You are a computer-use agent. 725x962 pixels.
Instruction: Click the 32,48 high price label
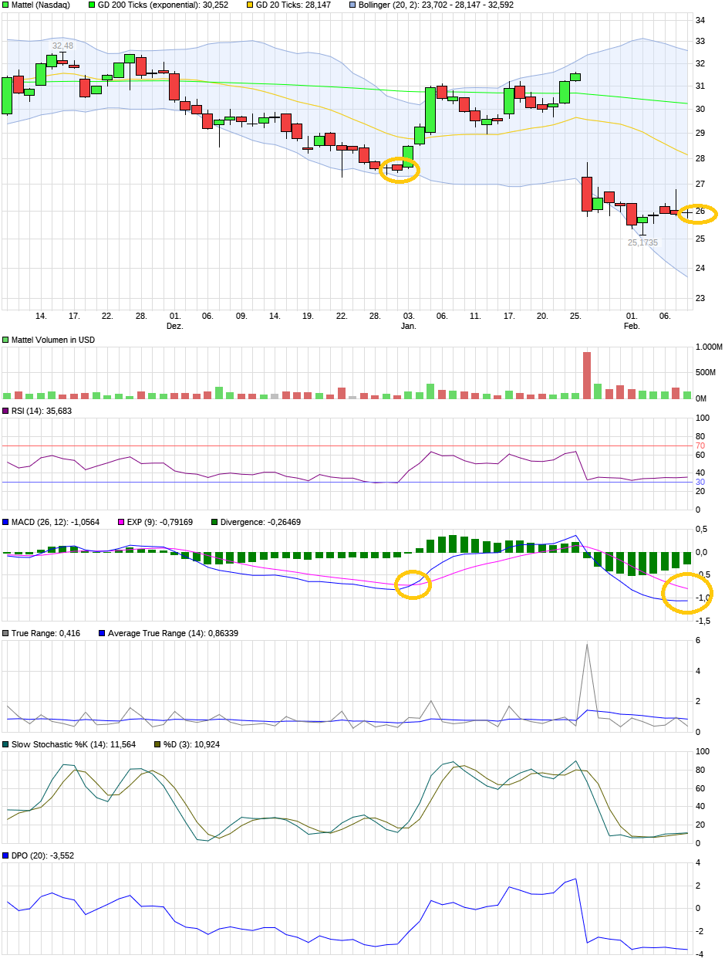(x=62, y=46)
